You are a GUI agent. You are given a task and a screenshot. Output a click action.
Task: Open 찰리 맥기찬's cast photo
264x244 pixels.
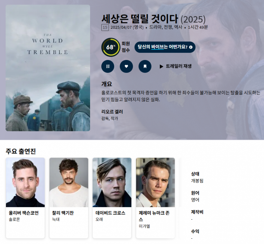tap(69, 182)
